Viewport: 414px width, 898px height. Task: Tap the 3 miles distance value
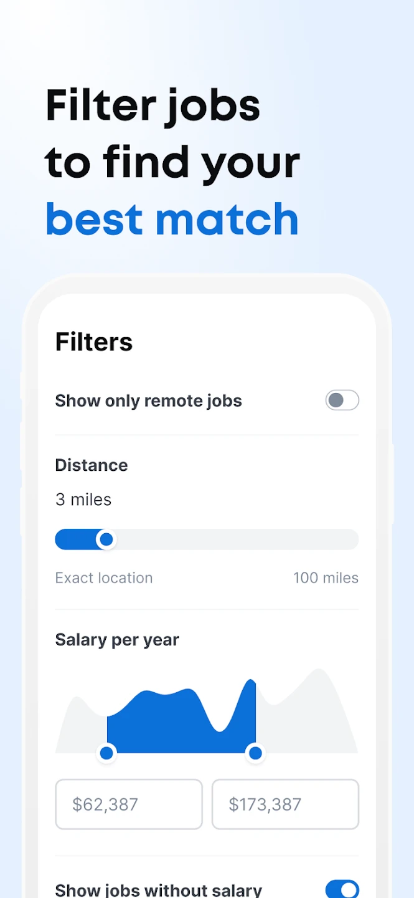(x=83, y=500)
